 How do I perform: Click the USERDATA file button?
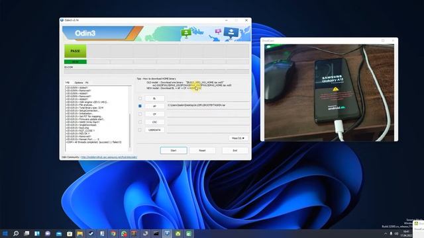(154, 130)
